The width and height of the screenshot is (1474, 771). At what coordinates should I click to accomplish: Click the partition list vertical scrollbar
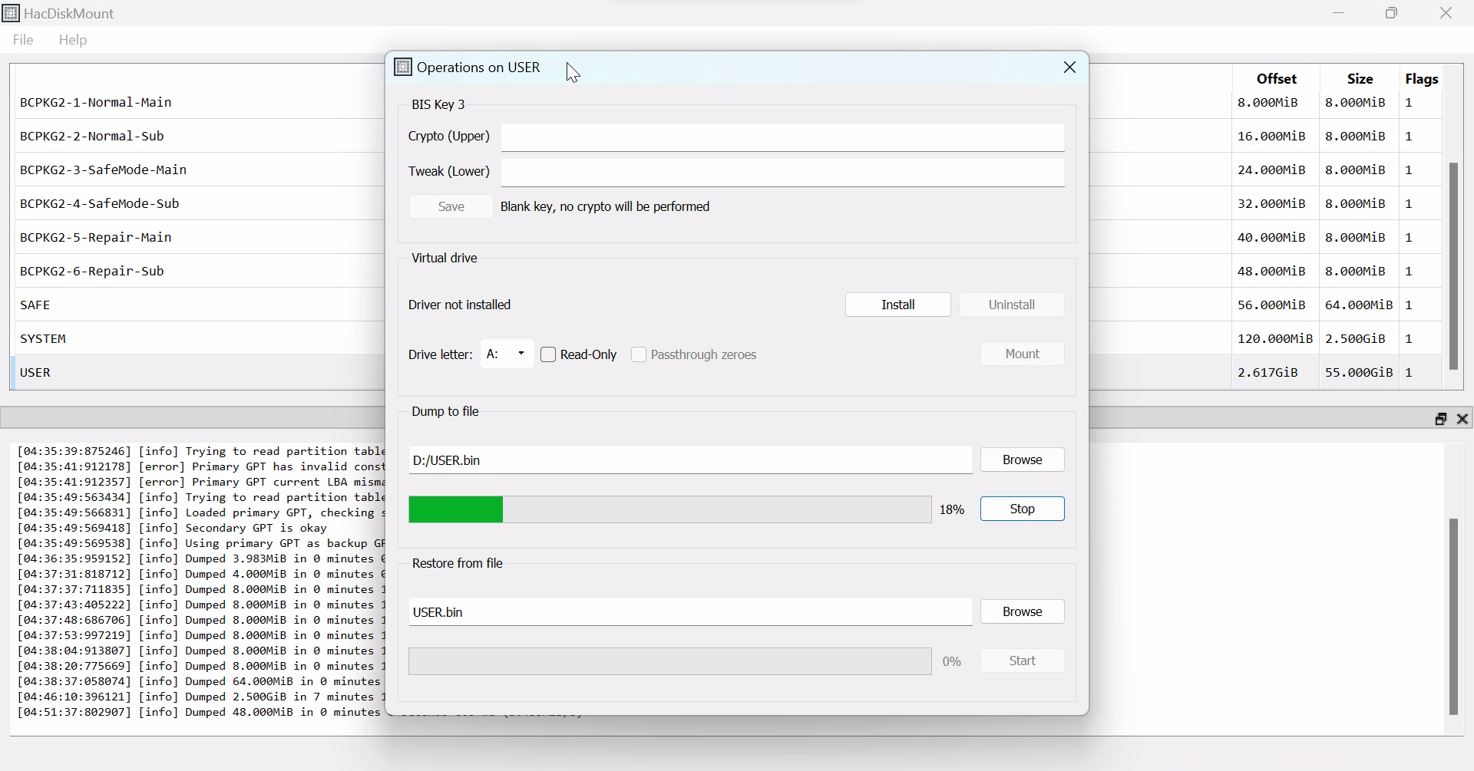pos(1453,265)
